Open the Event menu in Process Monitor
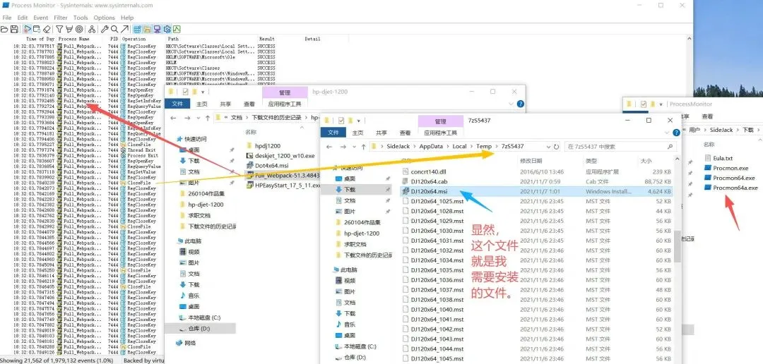This screenshot has height=364, width=763. (x=41, y=18)
